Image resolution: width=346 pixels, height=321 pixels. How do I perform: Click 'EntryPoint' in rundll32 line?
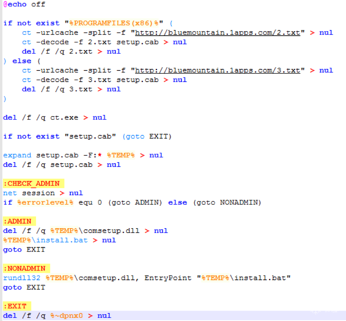(168, 278)
